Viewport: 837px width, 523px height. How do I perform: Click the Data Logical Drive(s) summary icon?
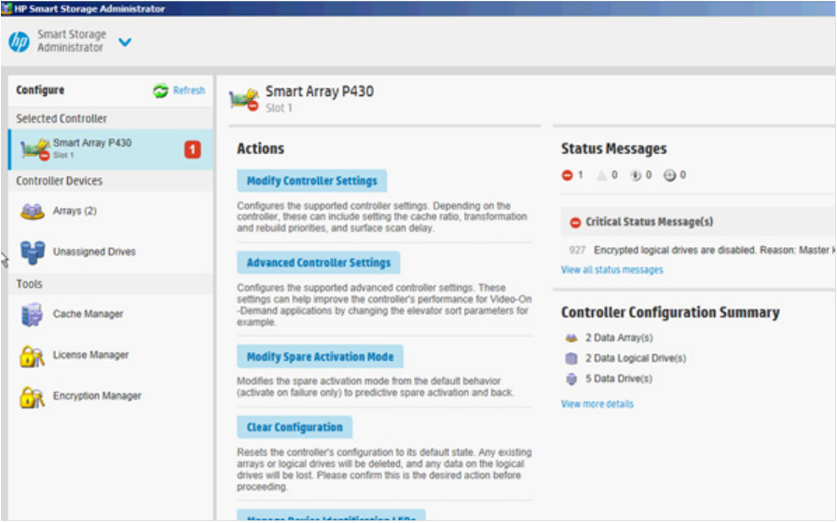pyautogui.click(x=571, y=358)
